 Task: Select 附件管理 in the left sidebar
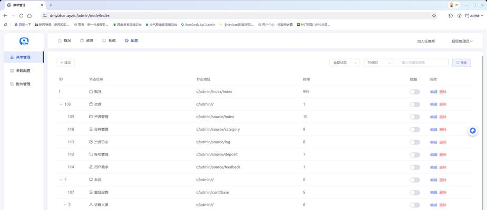[24, 84]
